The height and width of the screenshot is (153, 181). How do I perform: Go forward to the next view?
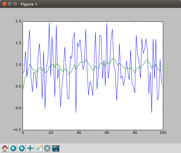[22, 148]
